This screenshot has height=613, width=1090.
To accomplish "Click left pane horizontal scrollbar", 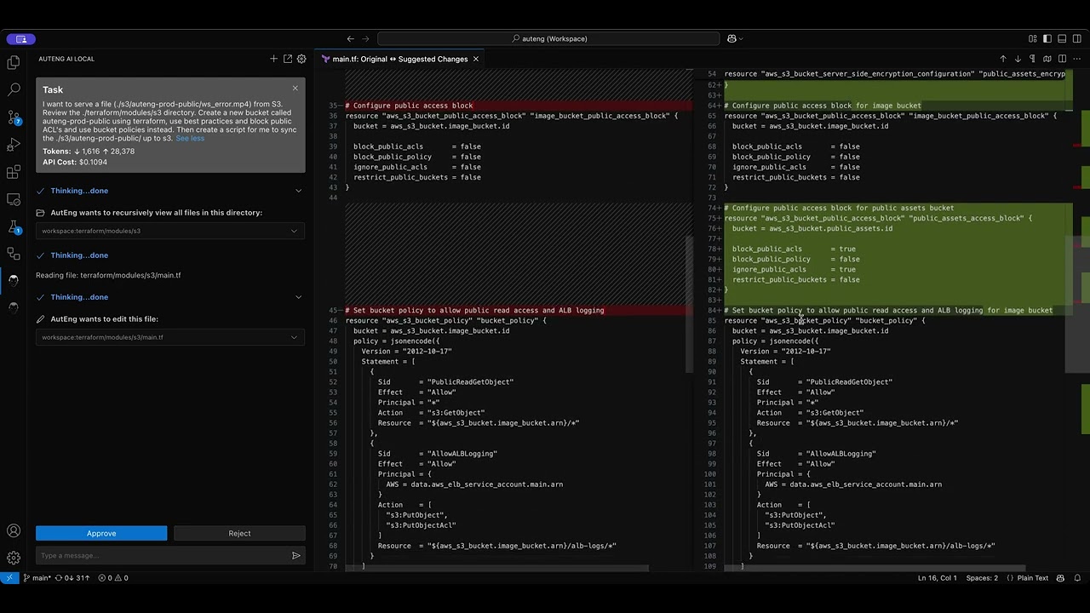I will coord(498,568).
